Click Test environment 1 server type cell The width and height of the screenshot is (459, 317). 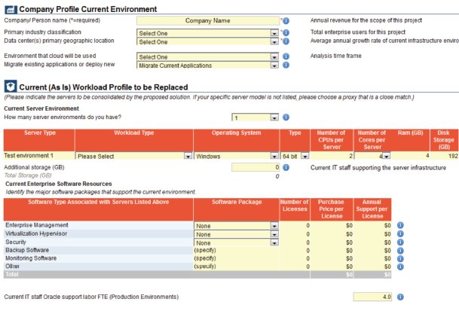coord(39,156)
